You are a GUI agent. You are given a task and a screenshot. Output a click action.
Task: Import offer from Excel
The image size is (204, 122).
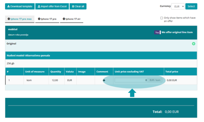[52, 7]
